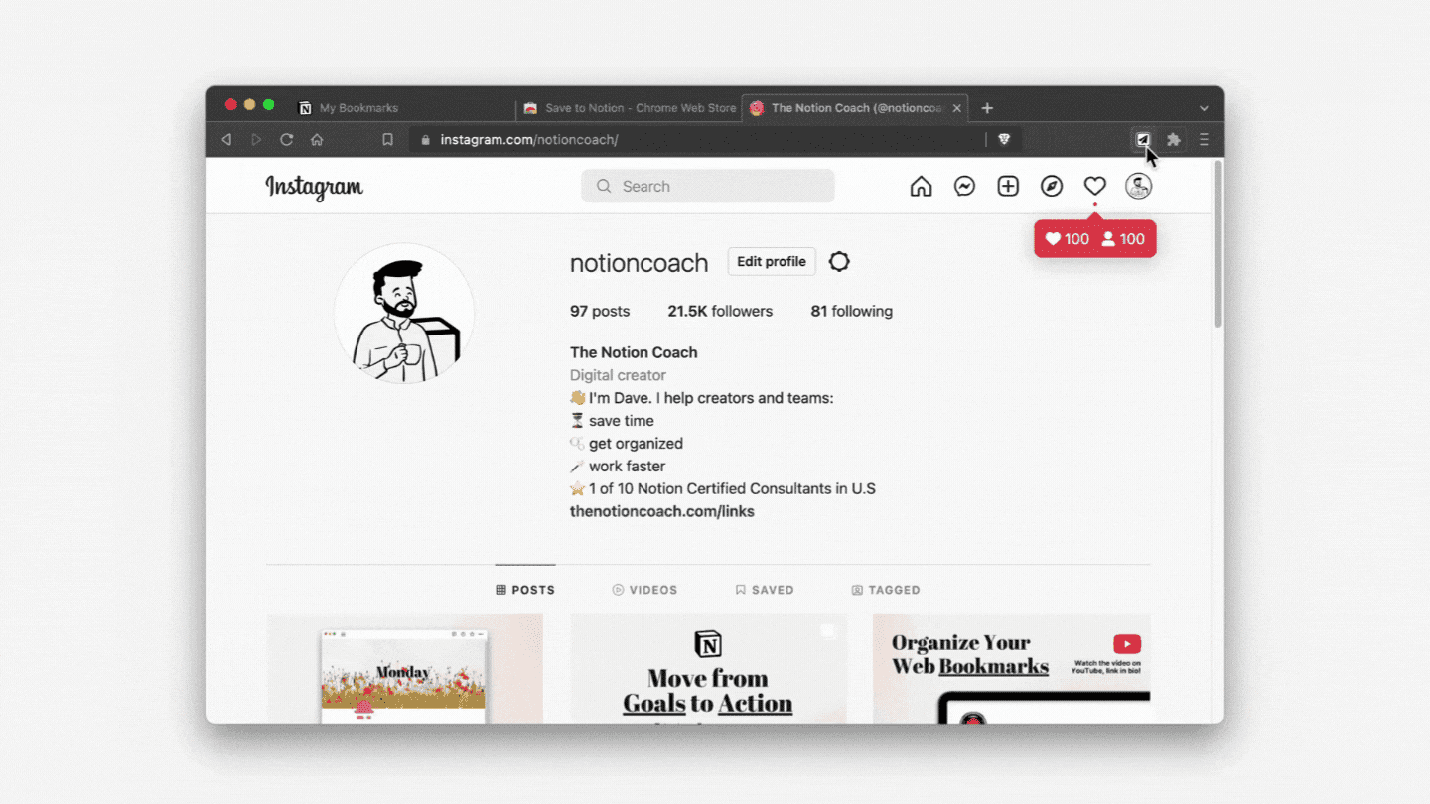This screenshot has height=804, width=1430.
Task: Open the Organize Your Web Bookmarks post
Action: point(1011,669)
